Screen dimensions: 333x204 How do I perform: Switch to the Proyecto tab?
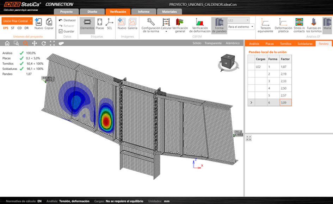66,12
